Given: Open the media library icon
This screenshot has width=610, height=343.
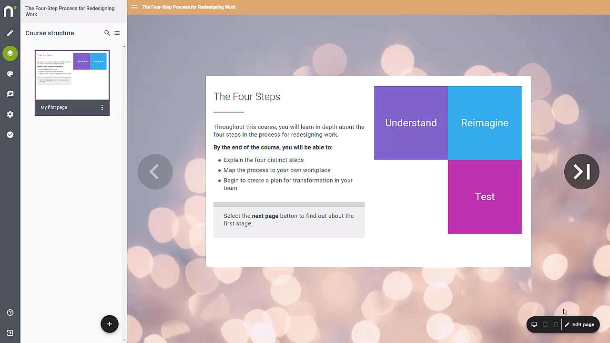Looking at the screenshot, I should click(10, 94).
